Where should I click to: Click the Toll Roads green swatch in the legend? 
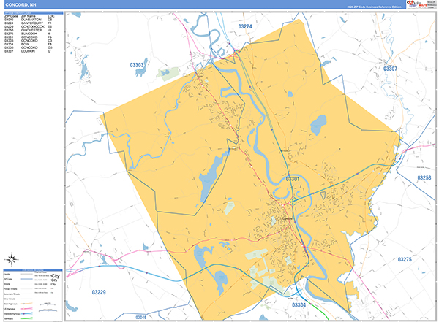27,318
